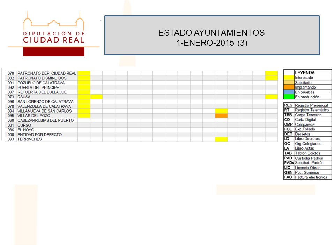Click 'Solicitud. Padrón' in the legend
The image size is (335, 251).
(309, 163)
